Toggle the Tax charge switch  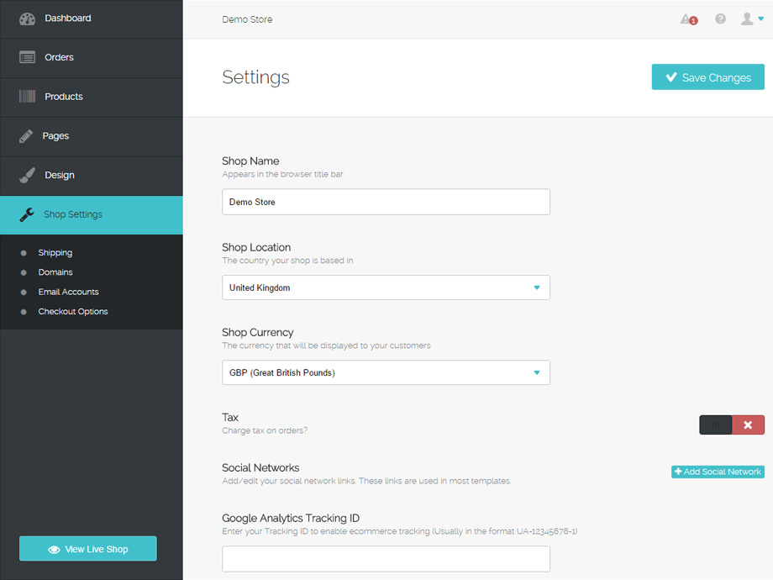pyautogui.click(x=715, y=424)
